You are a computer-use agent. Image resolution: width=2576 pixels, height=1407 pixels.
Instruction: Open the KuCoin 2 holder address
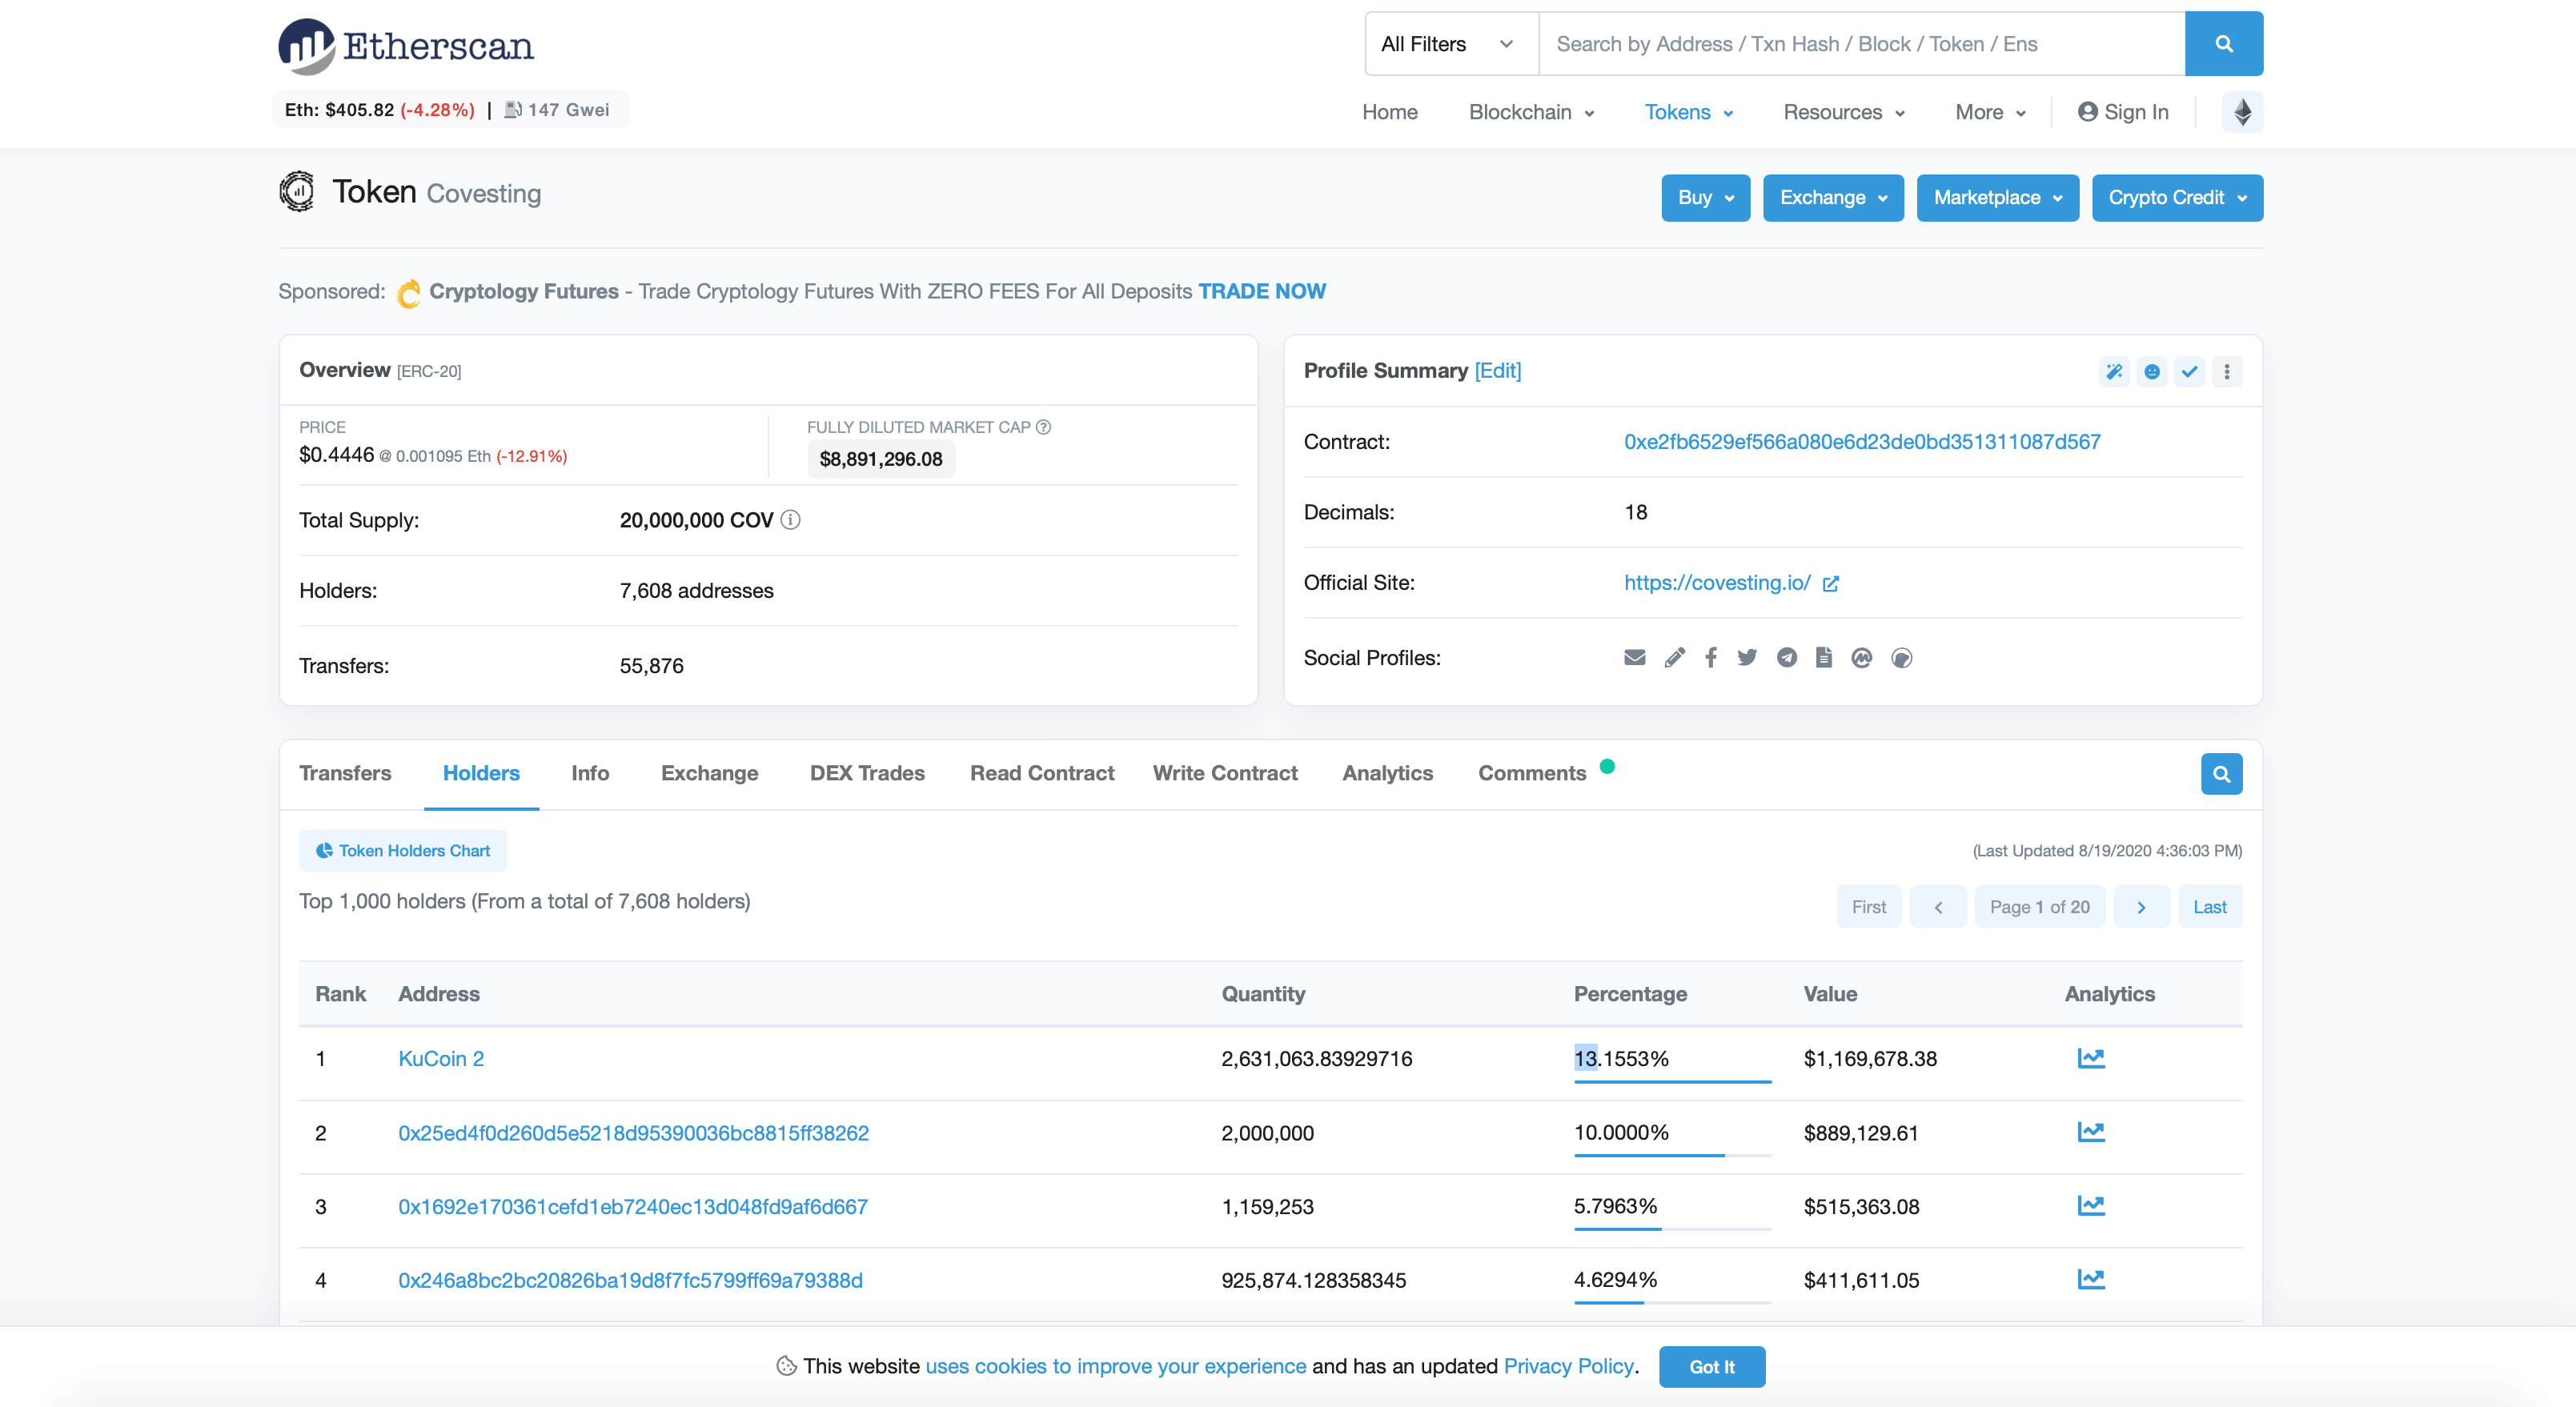(441, 1059)
